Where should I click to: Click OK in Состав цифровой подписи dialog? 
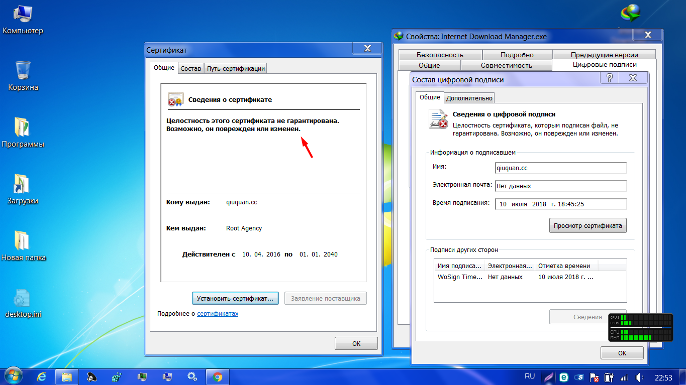point(622,353)
